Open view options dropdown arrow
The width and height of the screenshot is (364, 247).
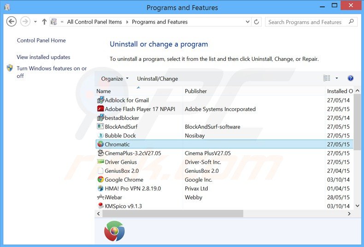[337, 78]
